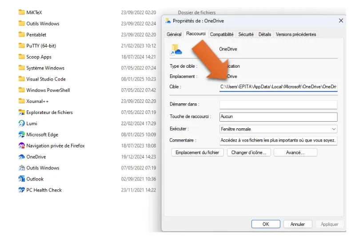Open the Avancé options button
Viewport: 359px width, 241px height.
[x=295, y=152]
